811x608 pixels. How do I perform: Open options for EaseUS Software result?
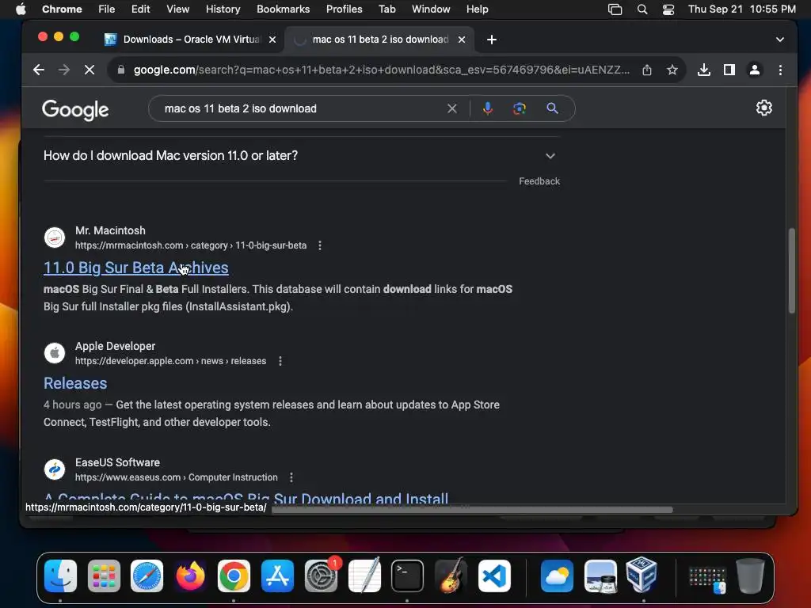[291, 477]
